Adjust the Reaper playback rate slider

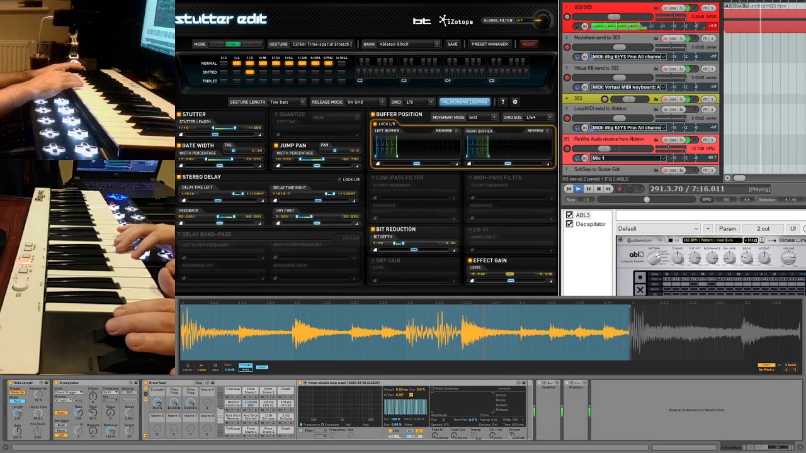(x=646, y=199)
